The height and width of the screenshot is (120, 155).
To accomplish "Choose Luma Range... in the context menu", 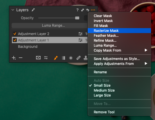I will [119, 46].
